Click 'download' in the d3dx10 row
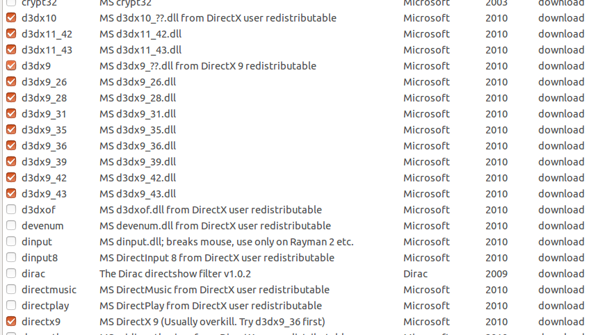Image resolution: width=589 pixels, height=335 pixels. (x=561, y=18)
